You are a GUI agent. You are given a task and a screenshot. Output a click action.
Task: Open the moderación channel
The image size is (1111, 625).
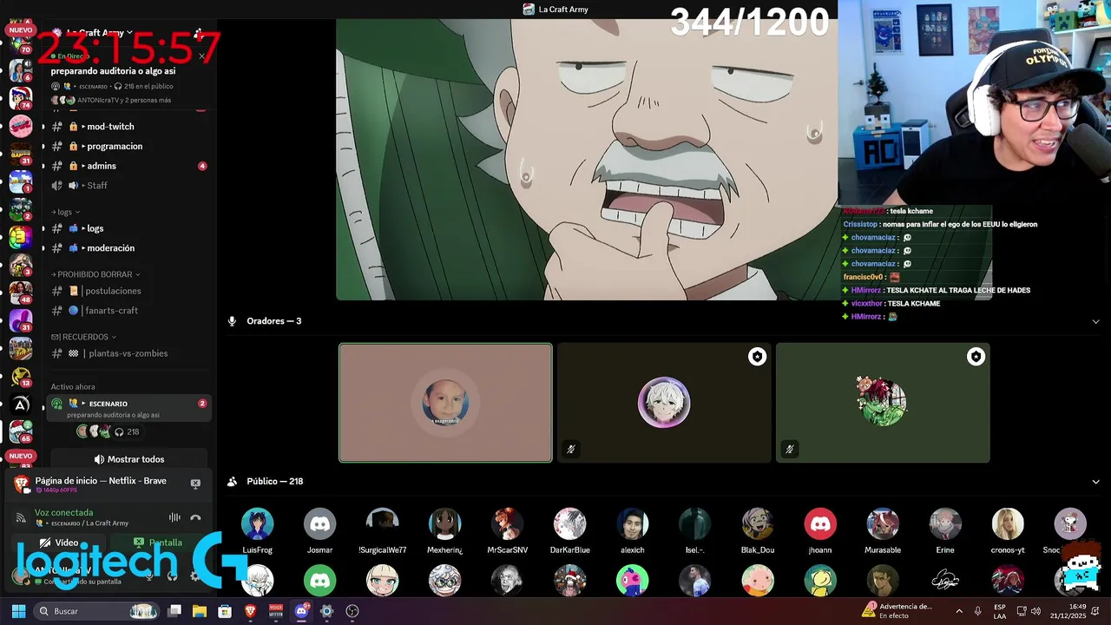click(x=128, y=248)
